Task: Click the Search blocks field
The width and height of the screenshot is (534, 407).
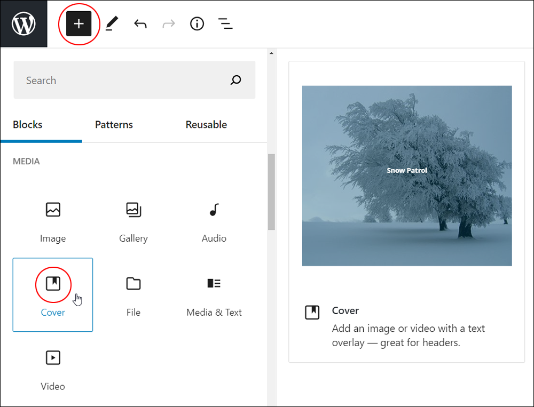Action: point(135,80)
